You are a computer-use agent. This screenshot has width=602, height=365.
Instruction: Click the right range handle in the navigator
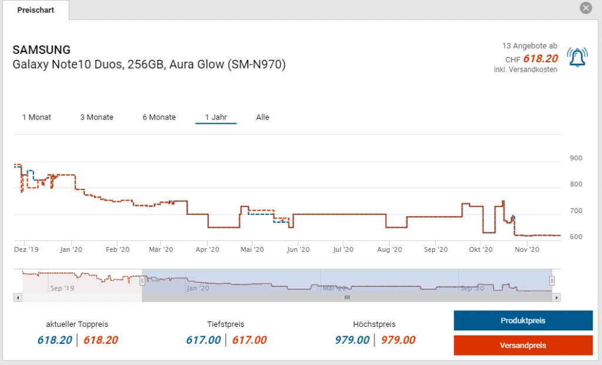point(552,281)
